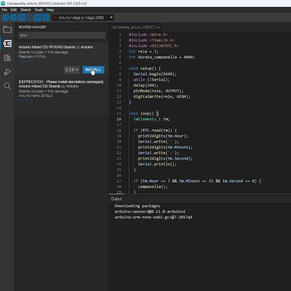Select the Campanella_arduio_MISCIO.ino editor tab
Screen dimensions: 291x291
[x=135, y=27]
